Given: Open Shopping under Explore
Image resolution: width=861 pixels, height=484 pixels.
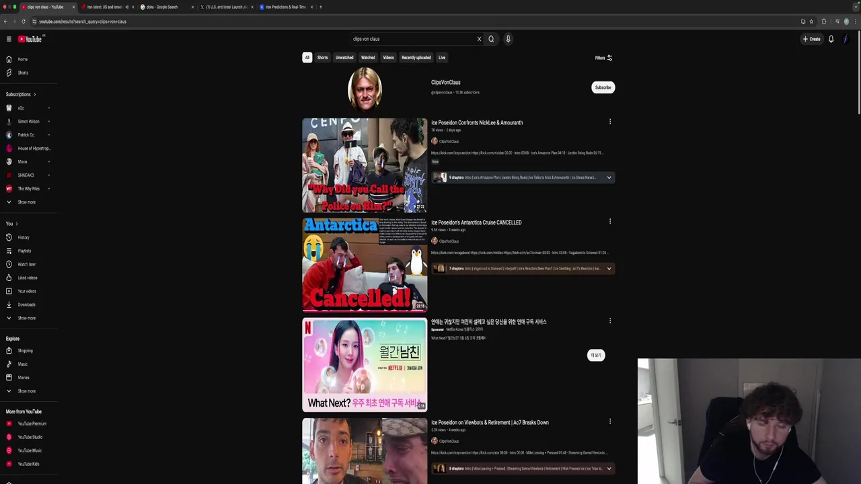Looking at the screenshot, I should pos(24,351).
